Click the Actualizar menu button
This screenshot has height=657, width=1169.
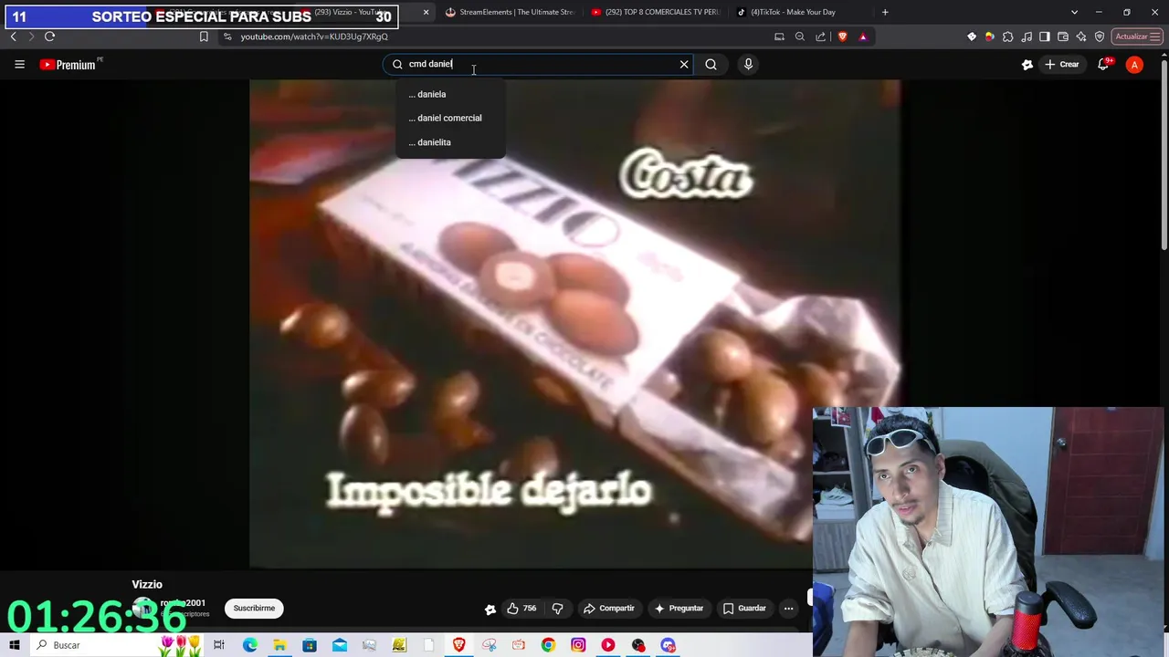(x=1136, y=36)
